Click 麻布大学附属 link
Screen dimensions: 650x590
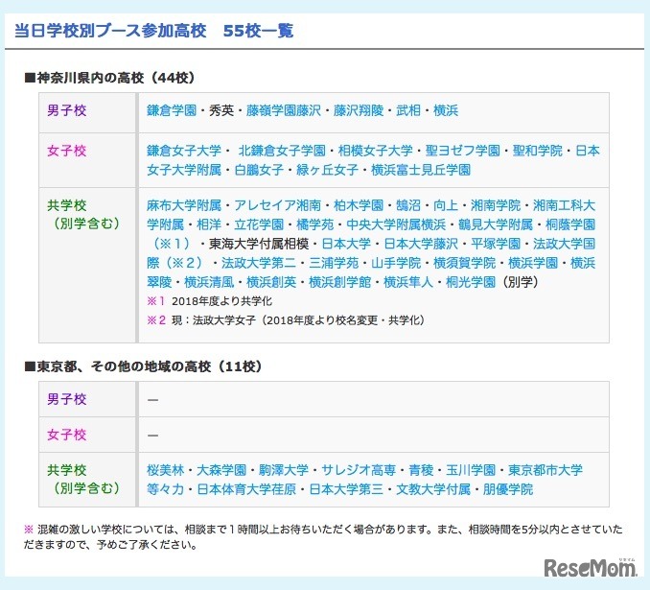184,205
